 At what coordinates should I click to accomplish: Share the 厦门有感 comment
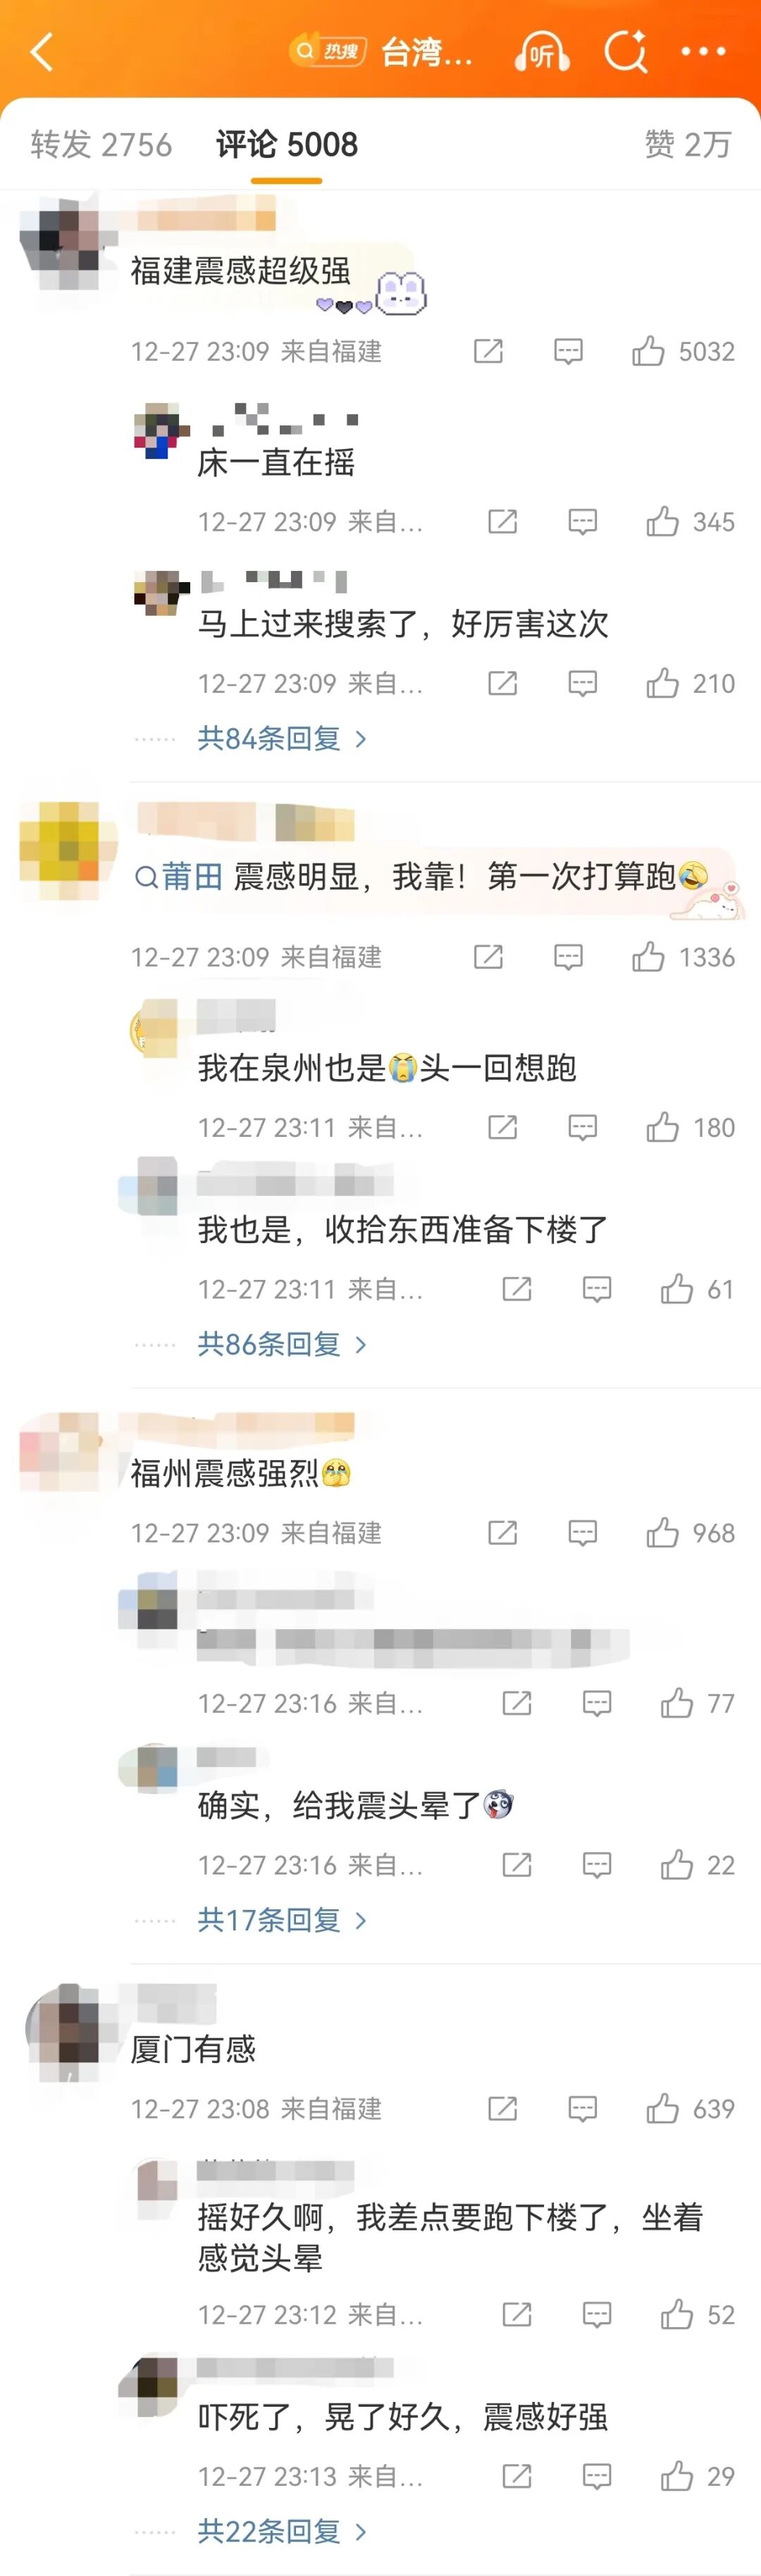(502, 2108)
